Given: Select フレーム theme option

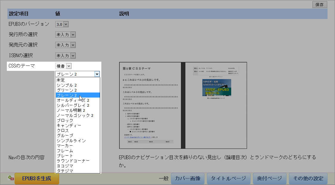Looking at the screenshot, I should (78, 151).
